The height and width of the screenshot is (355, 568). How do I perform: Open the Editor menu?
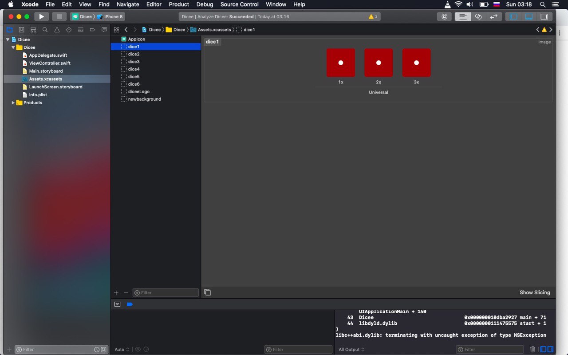click(154, 4)
